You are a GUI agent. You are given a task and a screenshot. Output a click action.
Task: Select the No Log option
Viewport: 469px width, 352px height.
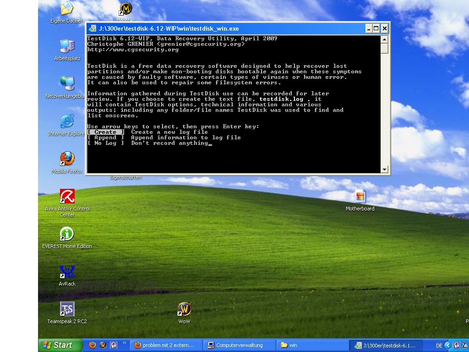point(106,143)
